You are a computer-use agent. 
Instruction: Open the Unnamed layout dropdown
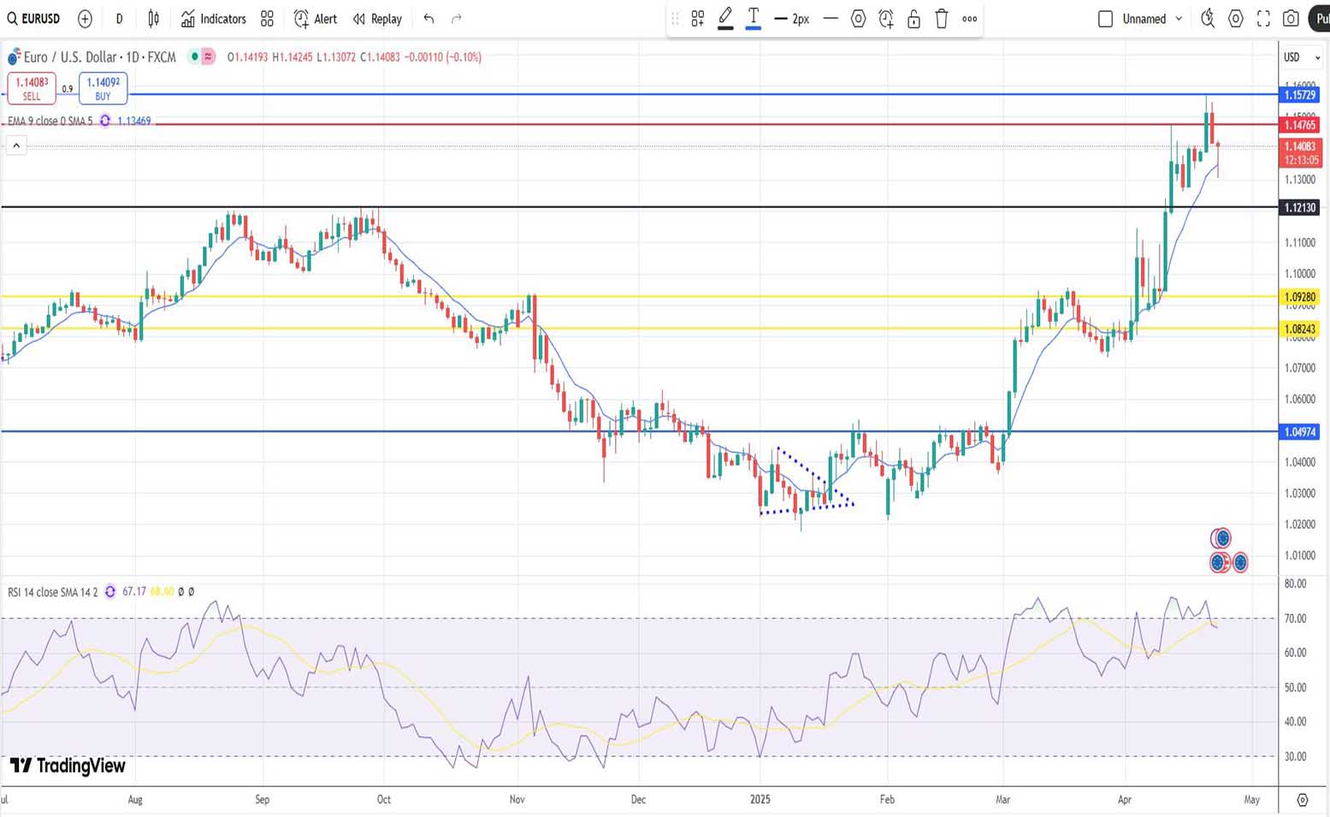[x=1179, y=19]
